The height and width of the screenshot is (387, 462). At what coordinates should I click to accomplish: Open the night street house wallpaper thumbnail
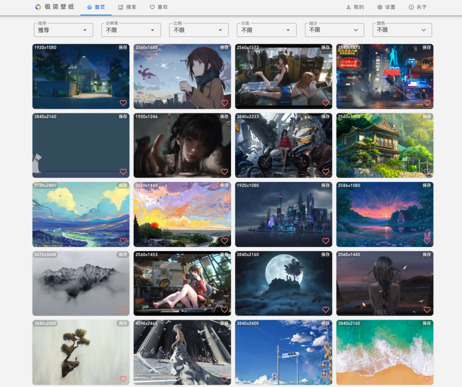pos(81,76)
